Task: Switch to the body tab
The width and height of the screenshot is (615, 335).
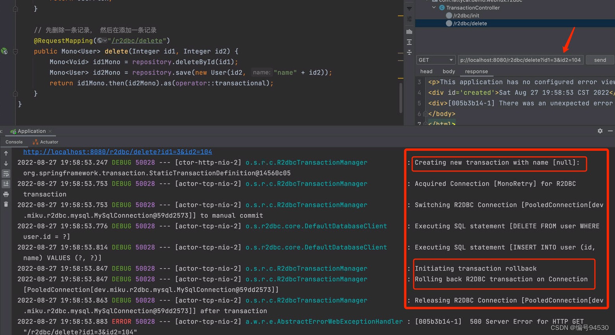Action: point(449,71)
